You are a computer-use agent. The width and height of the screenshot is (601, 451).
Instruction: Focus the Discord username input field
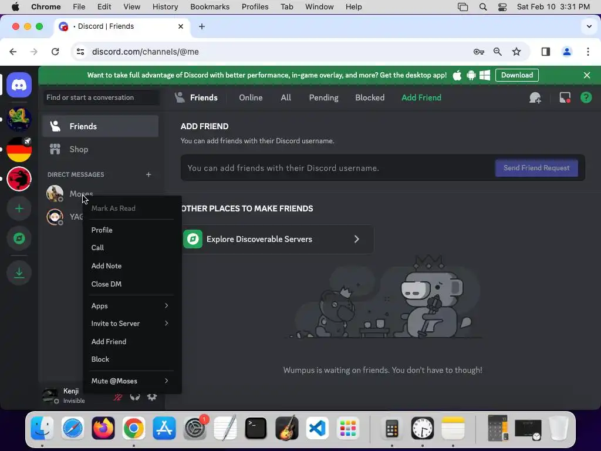337,168
